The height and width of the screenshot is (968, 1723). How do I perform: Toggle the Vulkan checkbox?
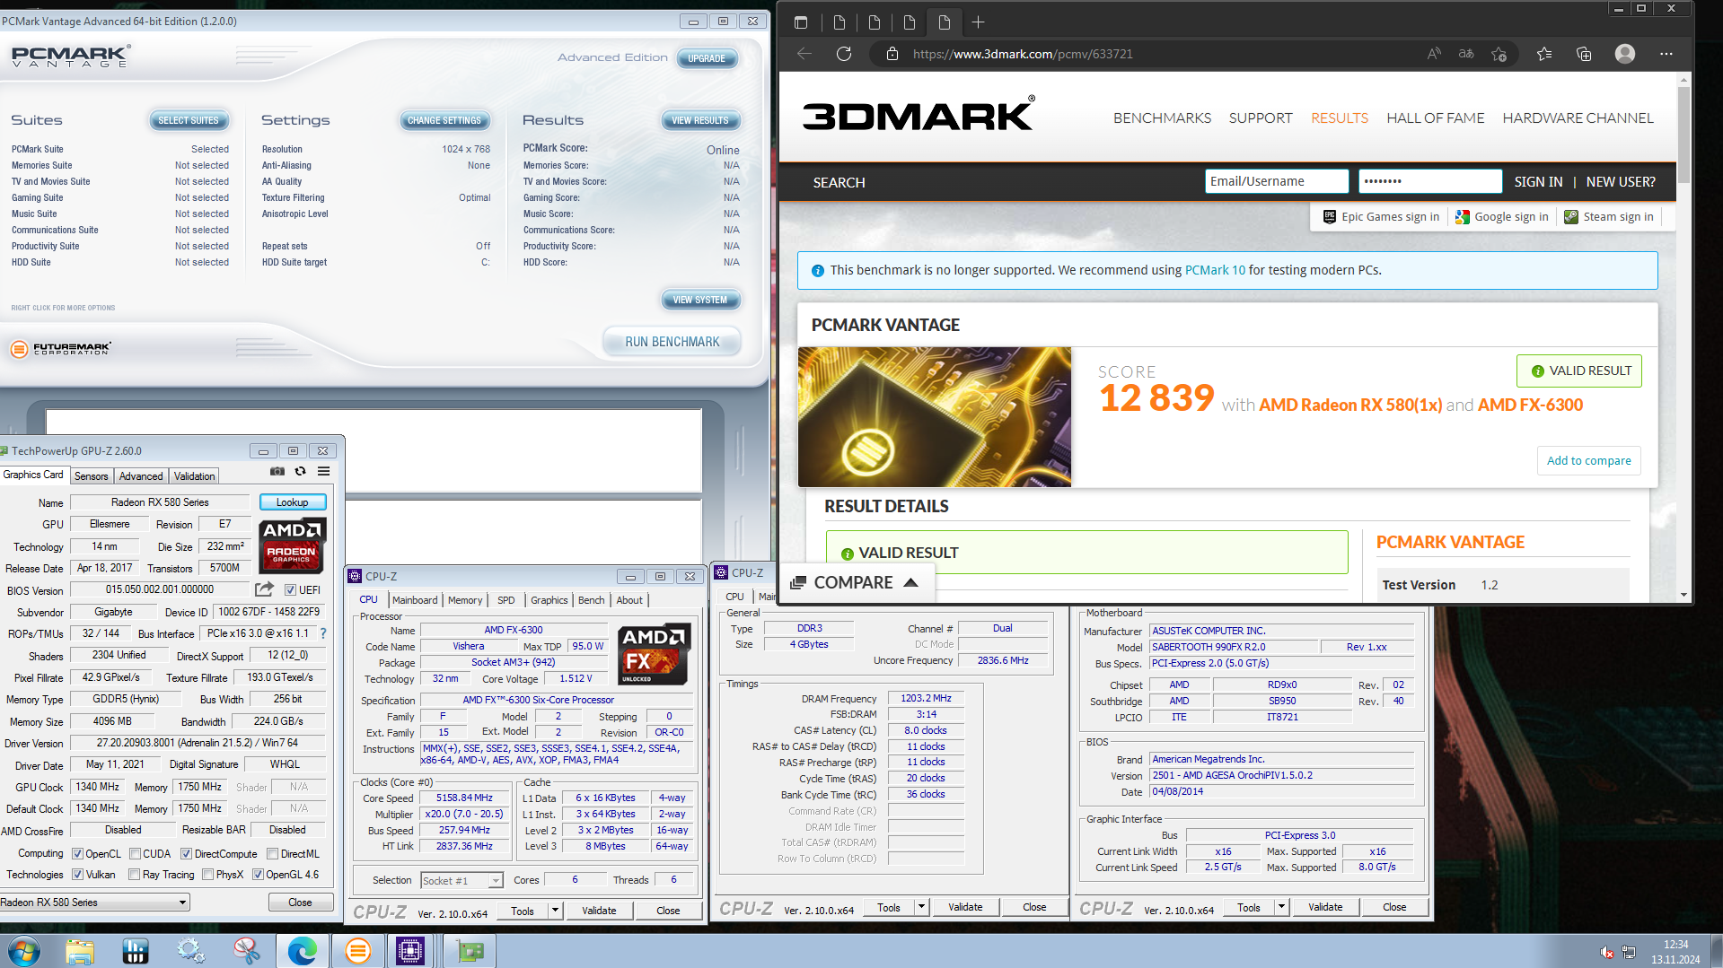pos(77,874)
